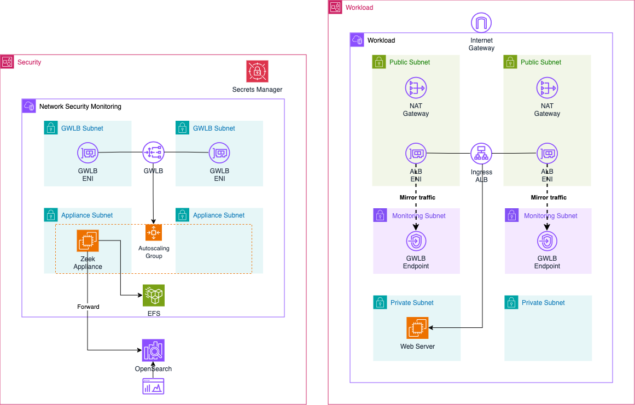The width and height of the screenshot is (635, 405).
Task: Select the left "Mirror traffic" label
Action: point(417,197)
